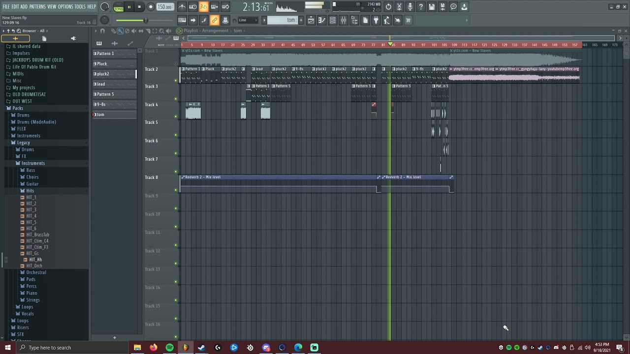Open the help question mark icon
This screenshot has height=354, width=630.
421,7
